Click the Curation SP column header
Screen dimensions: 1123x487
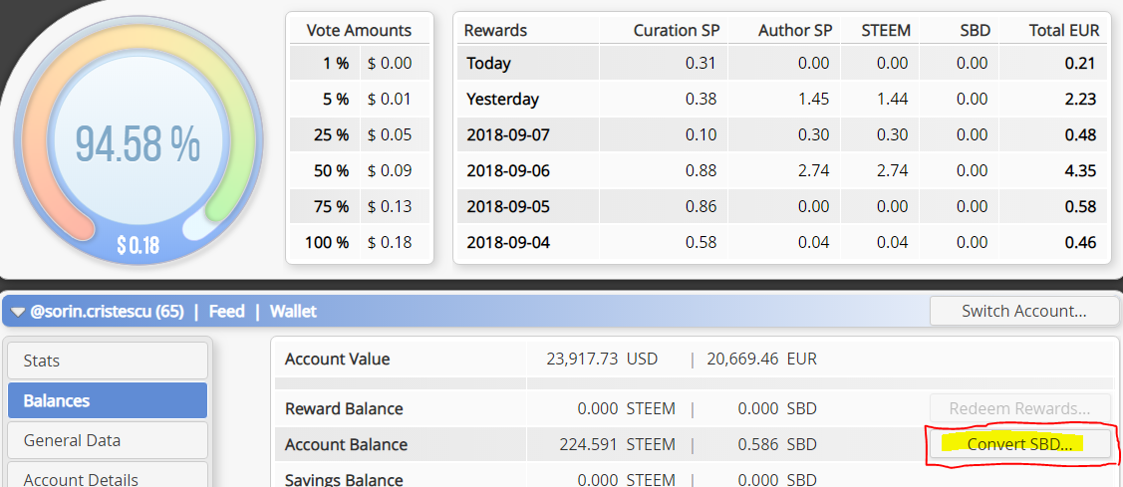pyautogui.click(x=677, y=30)
